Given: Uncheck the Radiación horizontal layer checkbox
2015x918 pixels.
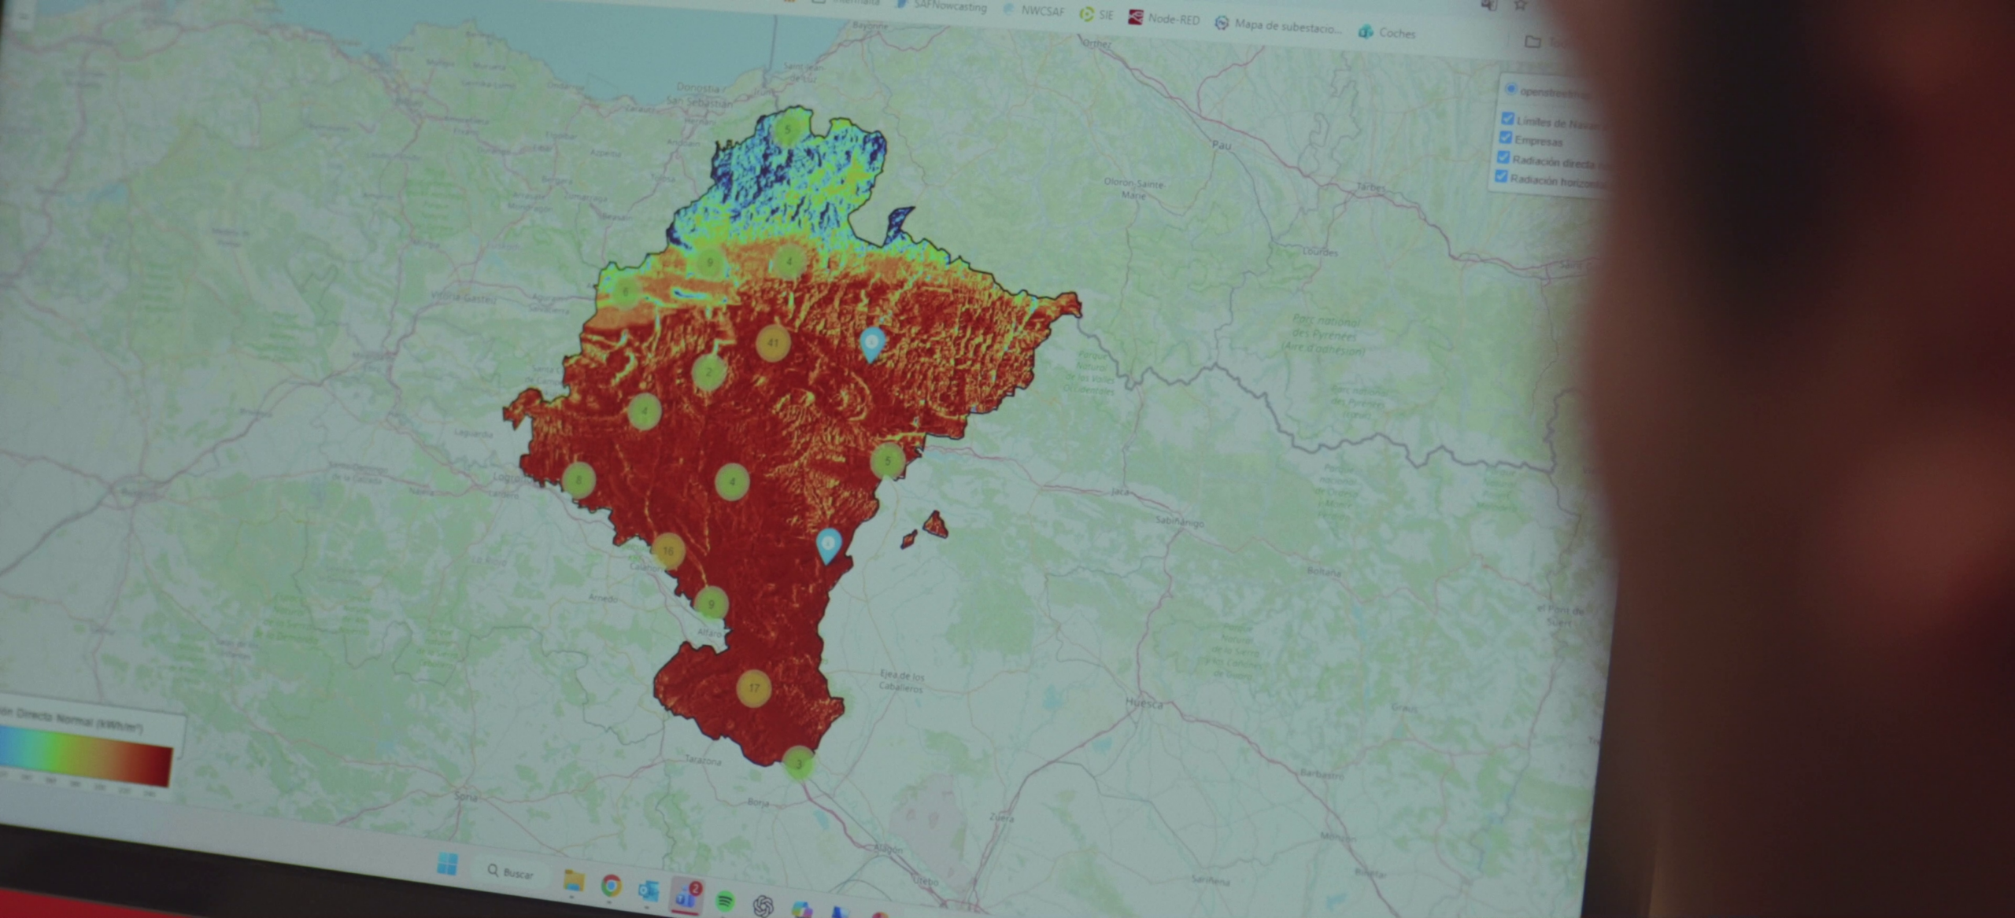Looking at the screenshot, I should tap(1502, 177).
